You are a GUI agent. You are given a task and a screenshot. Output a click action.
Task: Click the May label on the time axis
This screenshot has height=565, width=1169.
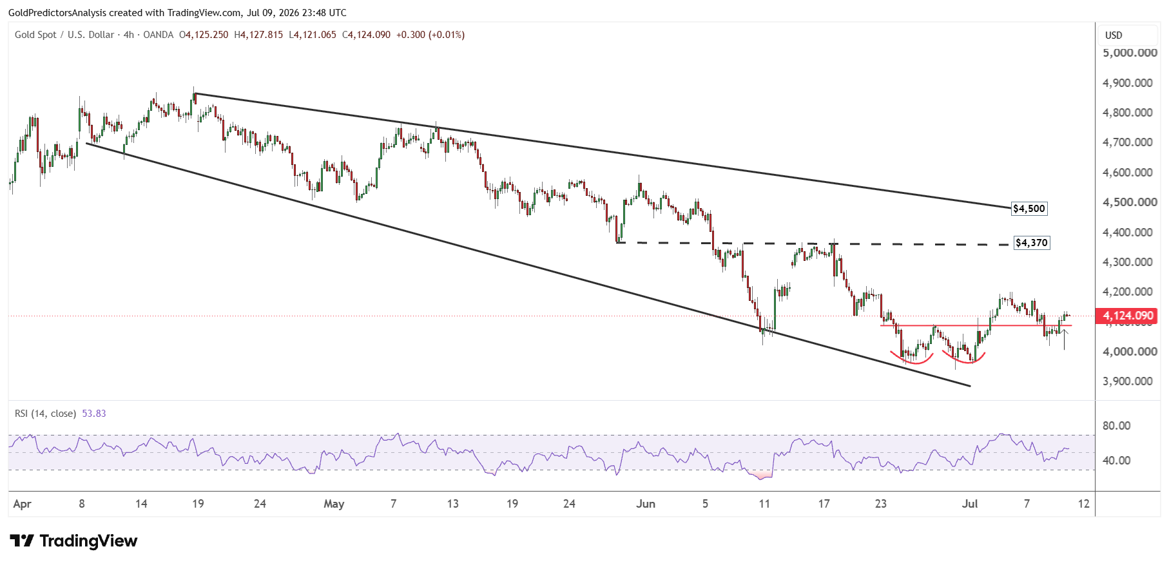tap(334, 504)
